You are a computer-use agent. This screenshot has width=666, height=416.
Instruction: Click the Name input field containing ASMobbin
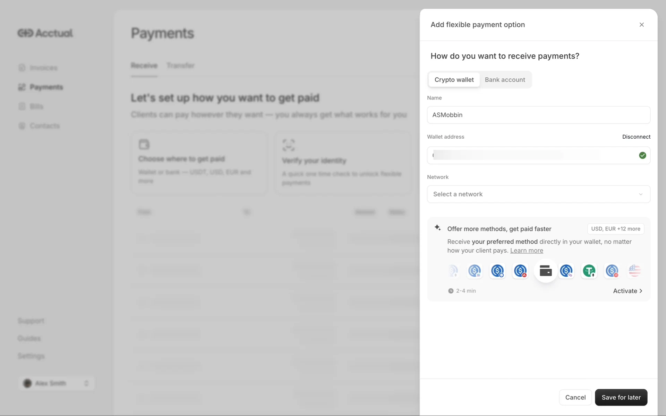pos(538,115)
